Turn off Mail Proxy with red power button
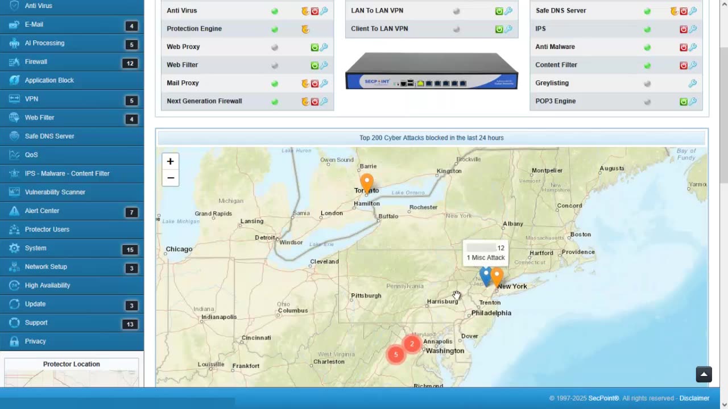Viewport: 728px width, 409px height. coord(315,84)
